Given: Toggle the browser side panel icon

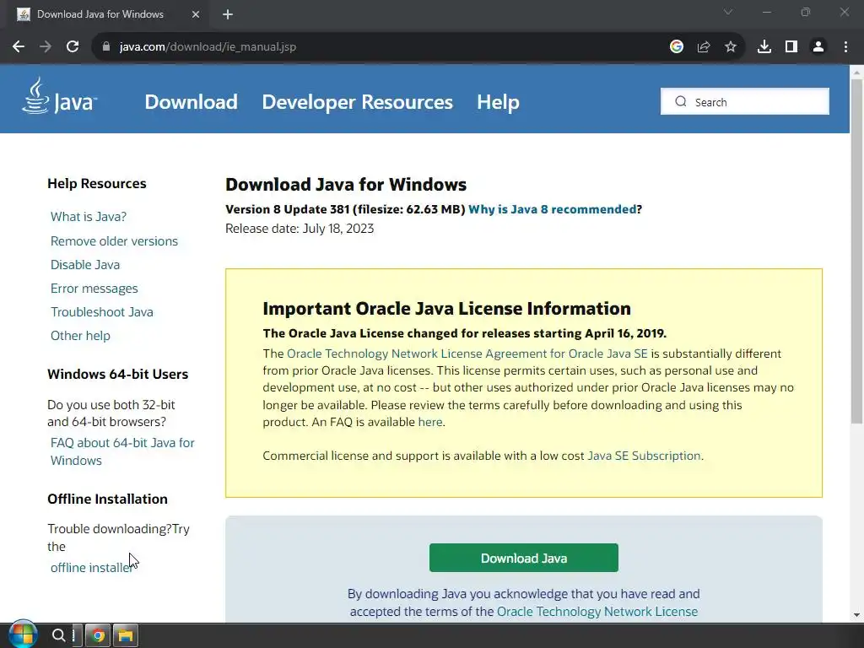Looking at the screenshot, I should tap(791, 47).
